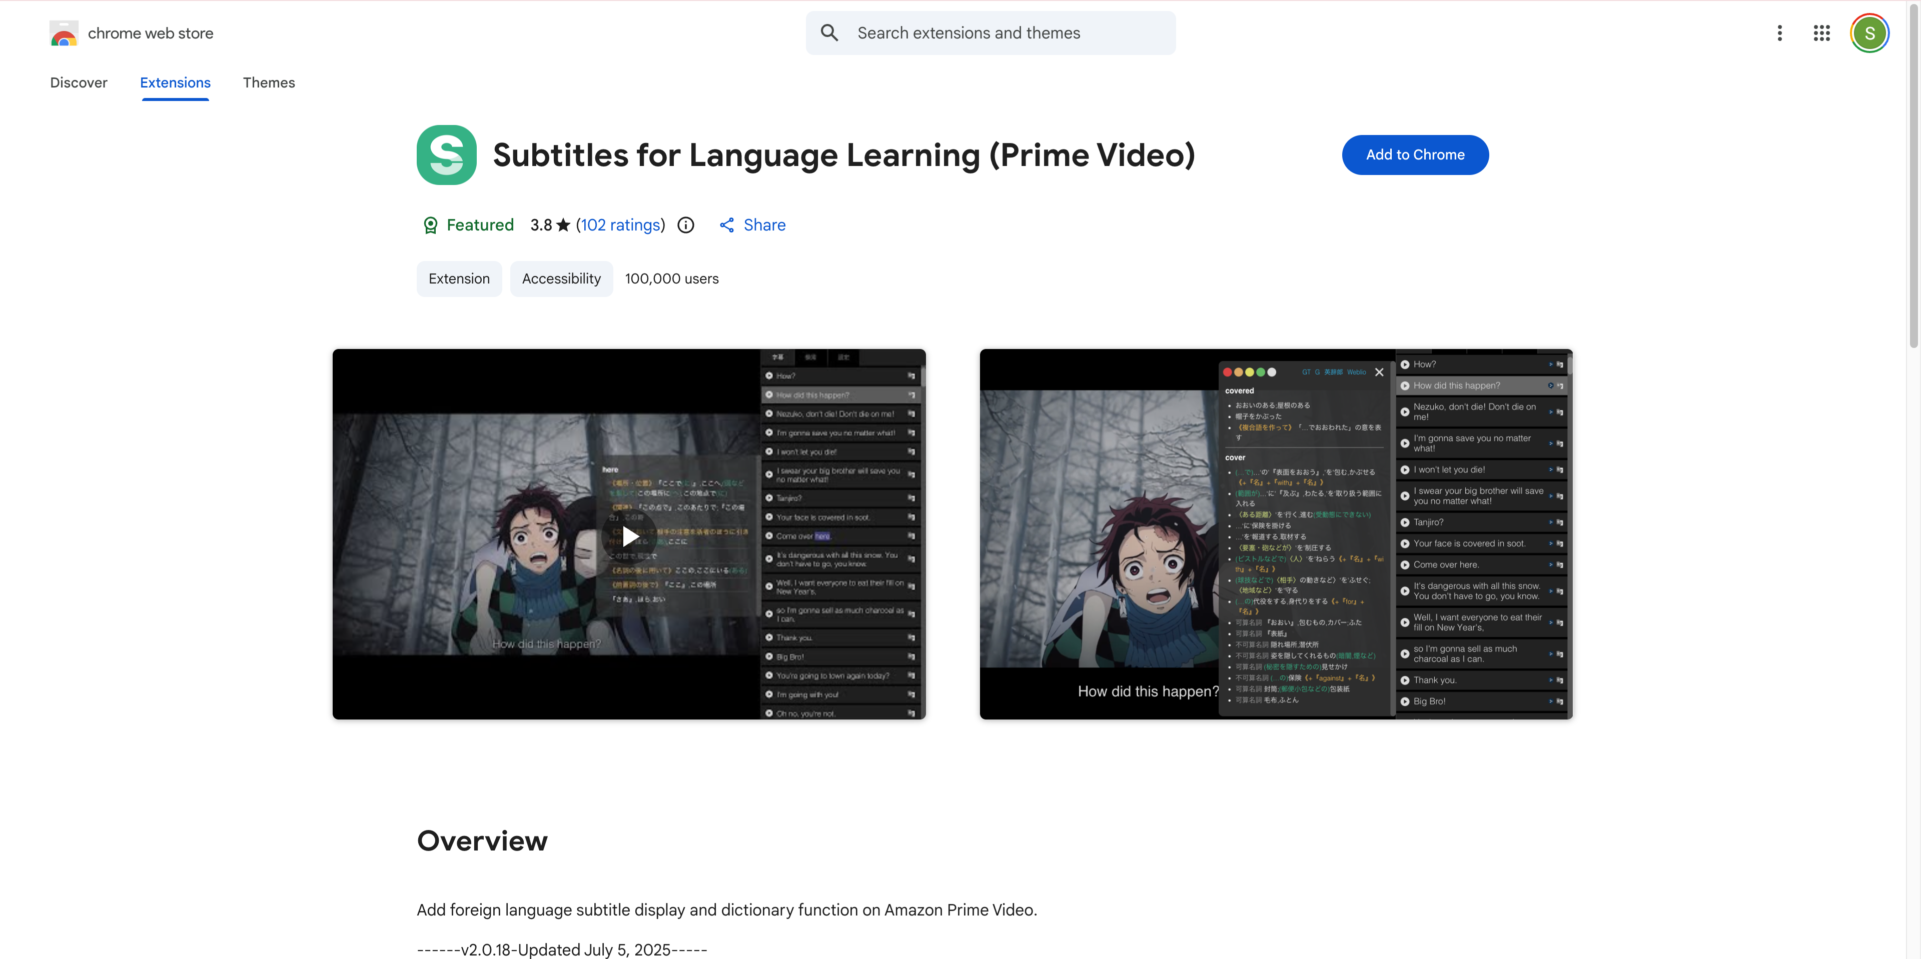
Task: Click the Extension category chip
Action: coord(459,278)
